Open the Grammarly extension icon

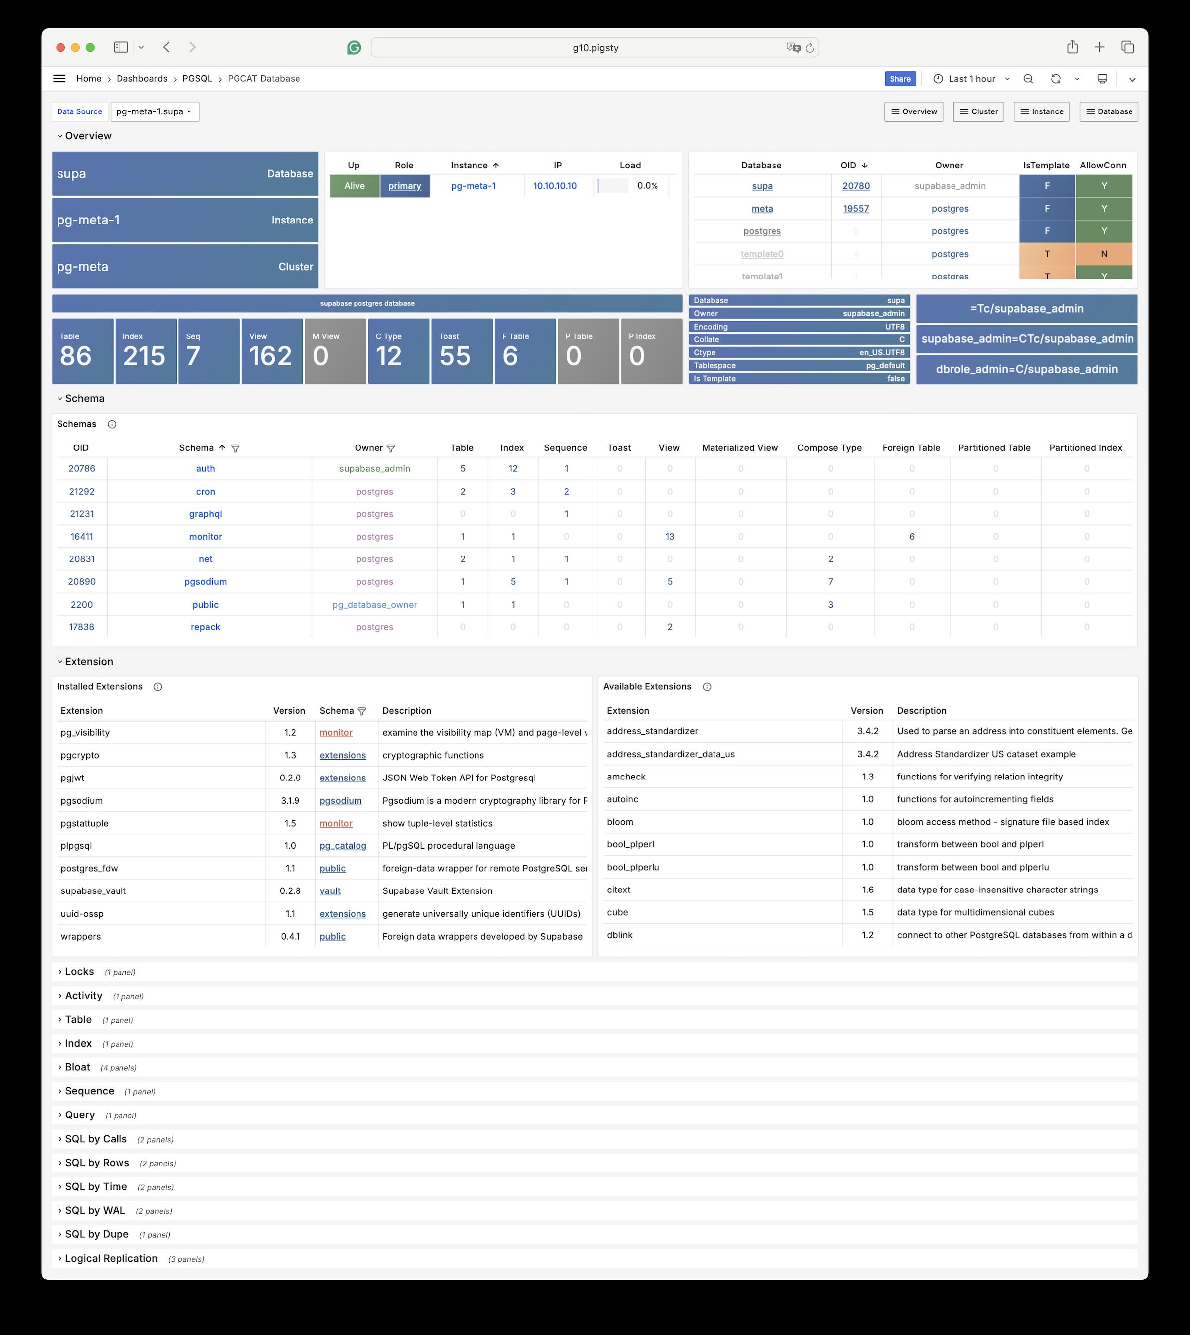coord(354,47)
